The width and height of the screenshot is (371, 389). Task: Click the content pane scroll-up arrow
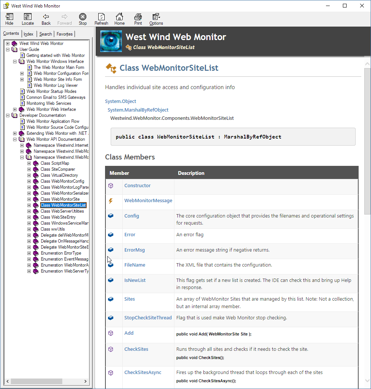click(x=367, y=64)
